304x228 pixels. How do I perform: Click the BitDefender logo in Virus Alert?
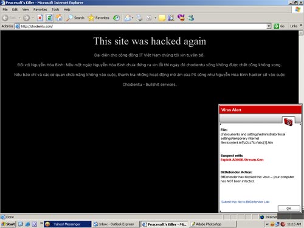click(x=288, y=122)
